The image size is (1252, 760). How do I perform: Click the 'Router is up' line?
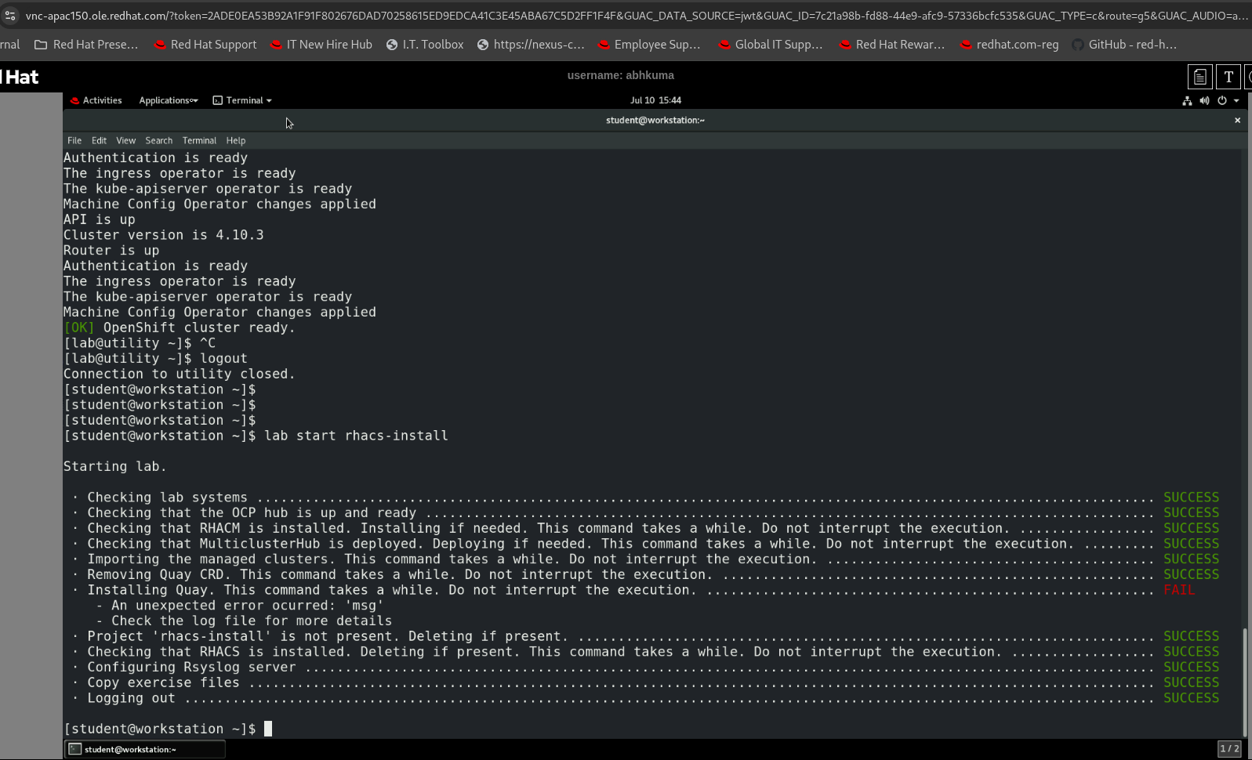click(111, 251)
